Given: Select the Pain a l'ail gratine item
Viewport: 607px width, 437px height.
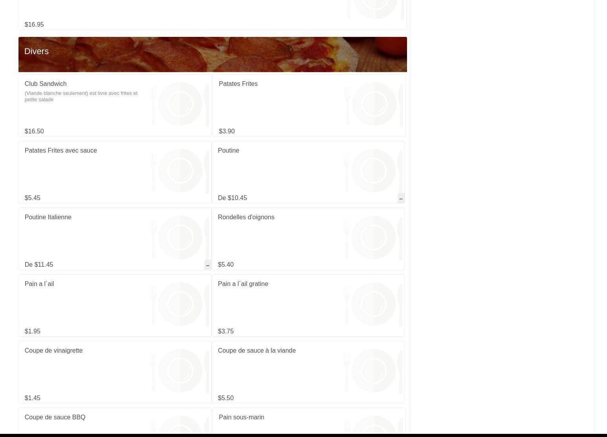Looking at the screenshot, I should click(x=243, y=284).
